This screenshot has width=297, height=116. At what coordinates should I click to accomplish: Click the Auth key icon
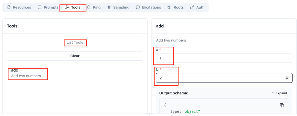pos(192,7)
